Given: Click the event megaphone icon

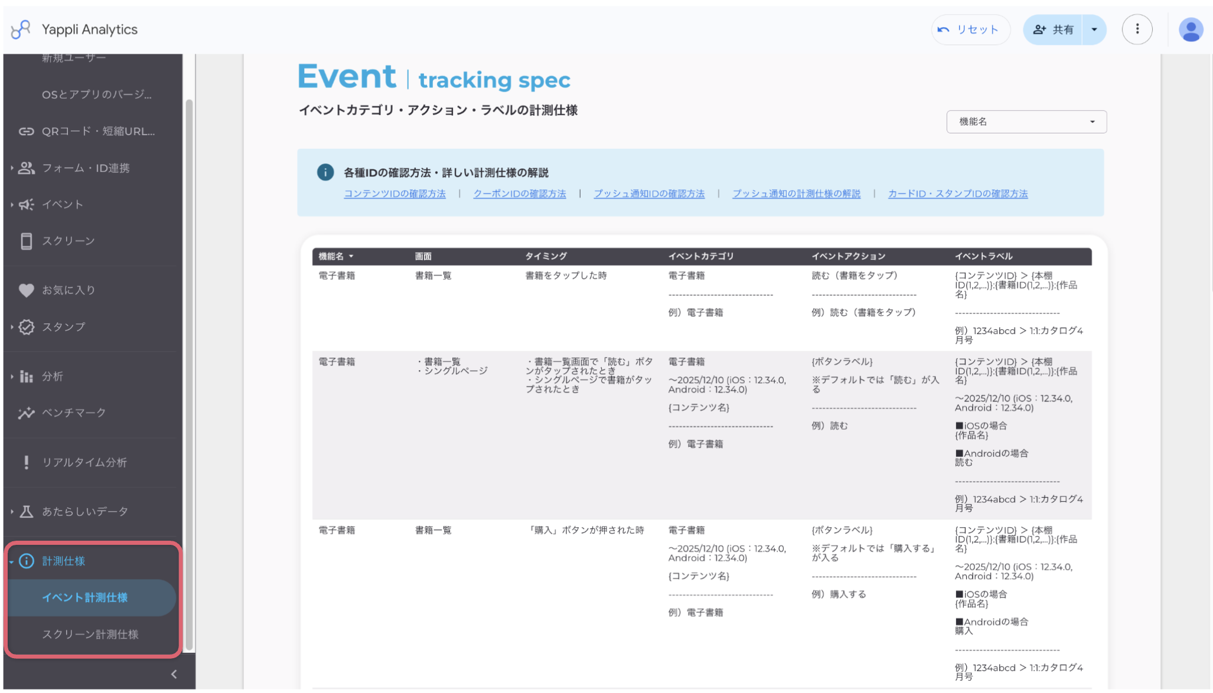Looking at the screenshot, I should pyautogui.click(x=26, y=204).
